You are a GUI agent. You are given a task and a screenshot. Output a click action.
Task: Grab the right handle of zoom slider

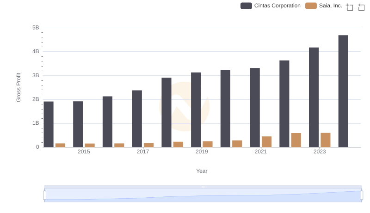tap(361, 195)
